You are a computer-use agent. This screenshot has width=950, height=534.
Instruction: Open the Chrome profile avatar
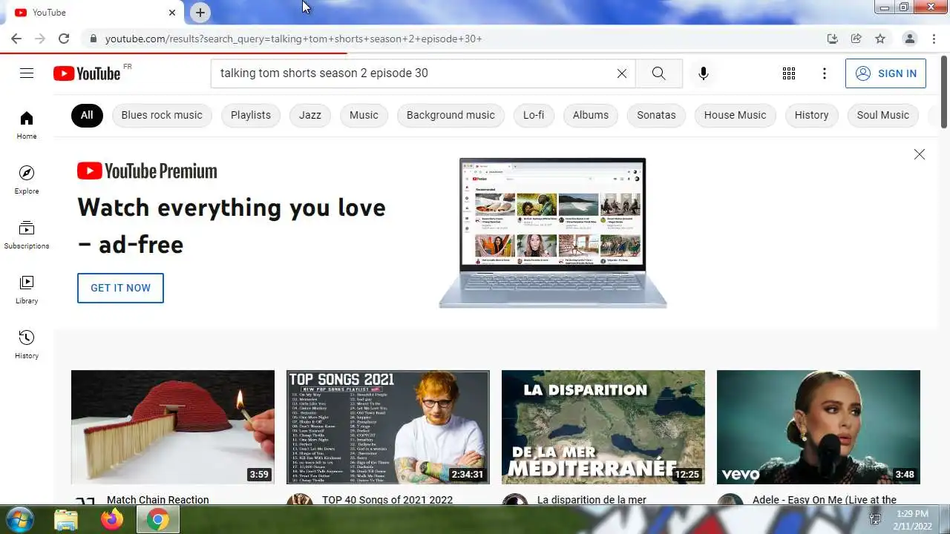coord(909,39)
